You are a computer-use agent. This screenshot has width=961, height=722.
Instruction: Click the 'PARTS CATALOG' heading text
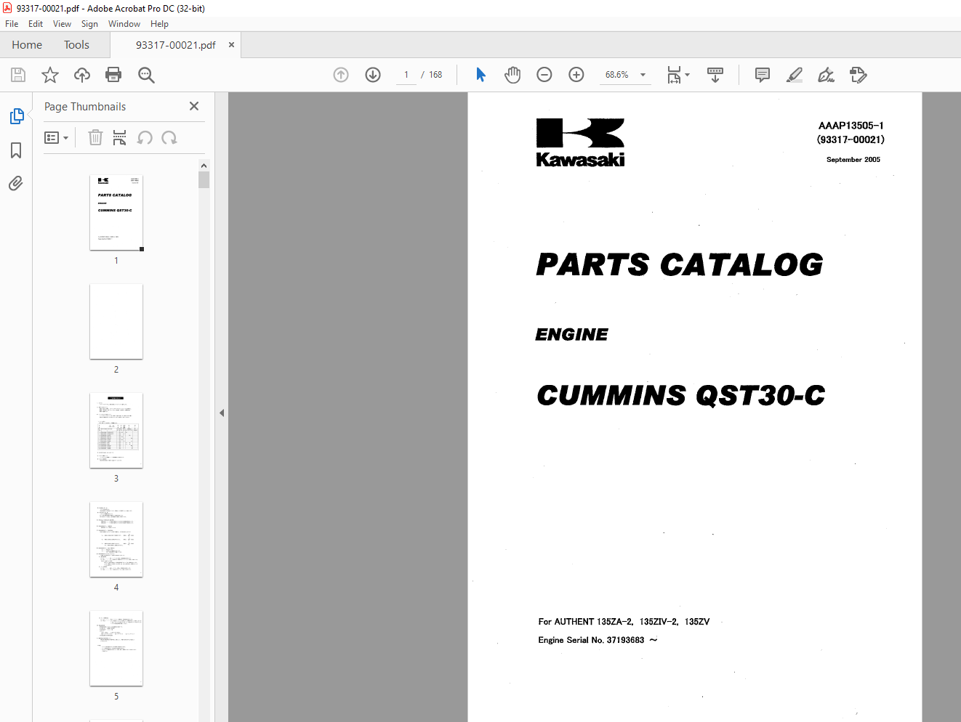(680, 264)
